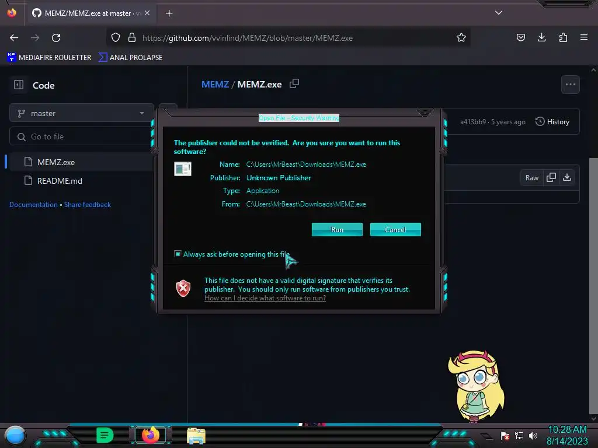This screenshot has width=598, height=448.
Task: Click the Firefox logo in tab bar
Action: click(12, 13)
